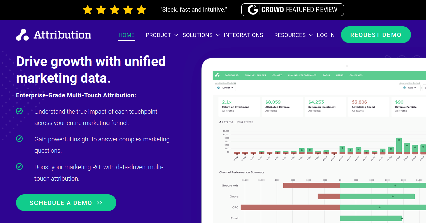This screenshot has width=426, height=223.
Task: Click the SCHEDULE A DEMO button
Action: (66, 203)
